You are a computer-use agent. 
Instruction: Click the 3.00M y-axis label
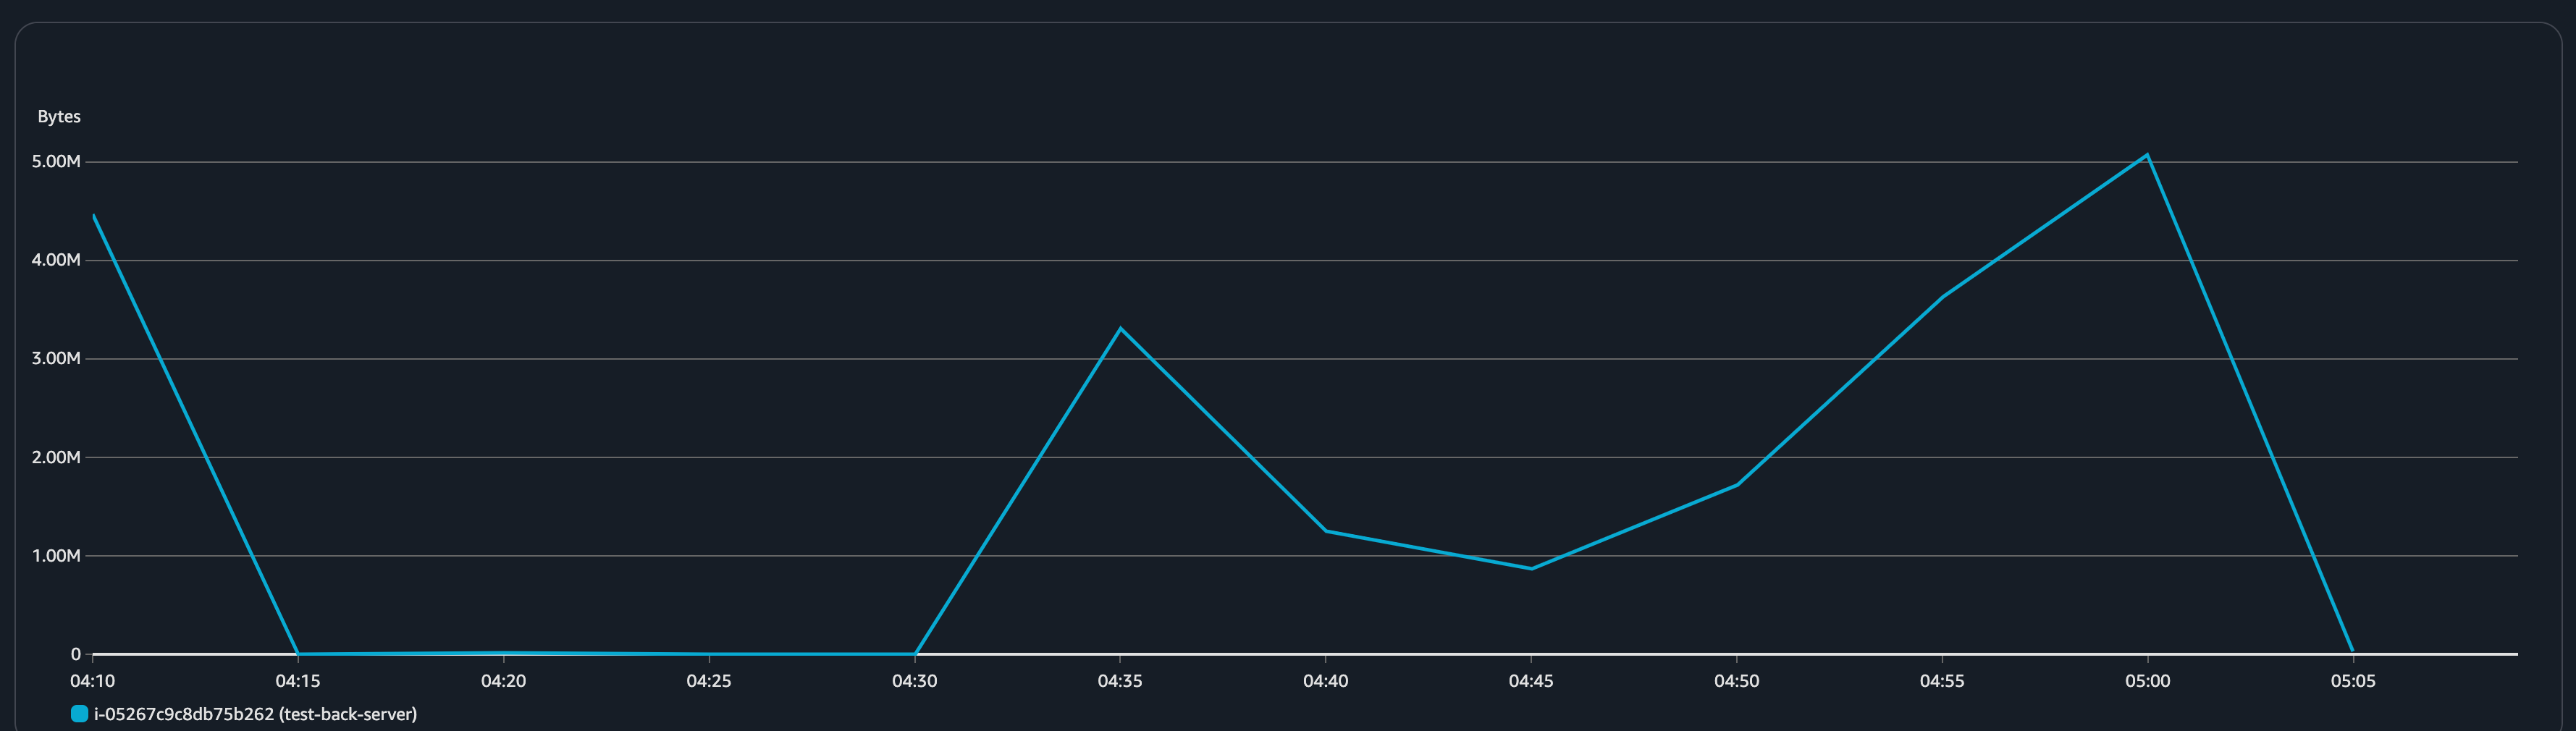click(x=56, y=358)
